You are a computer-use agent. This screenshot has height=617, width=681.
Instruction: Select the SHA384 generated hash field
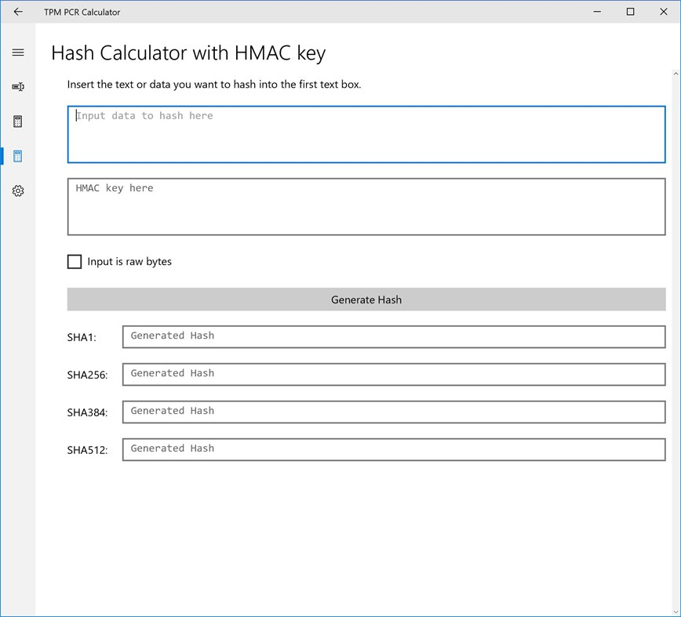[394, 412]
